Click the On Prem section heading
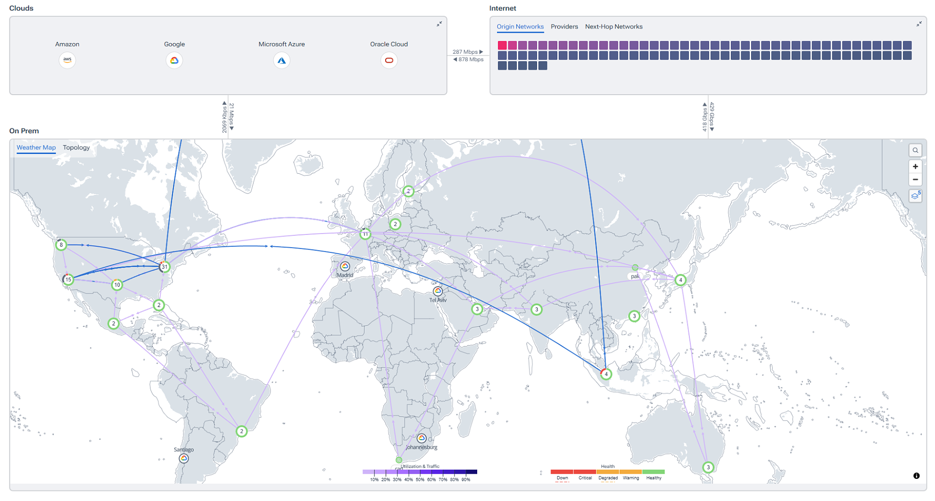Viewport: 935px width, 501px height. [24, 131]
